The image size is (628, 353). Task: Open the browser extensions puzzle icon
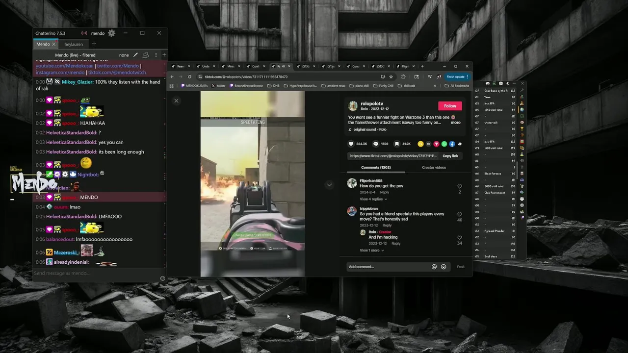403,76
